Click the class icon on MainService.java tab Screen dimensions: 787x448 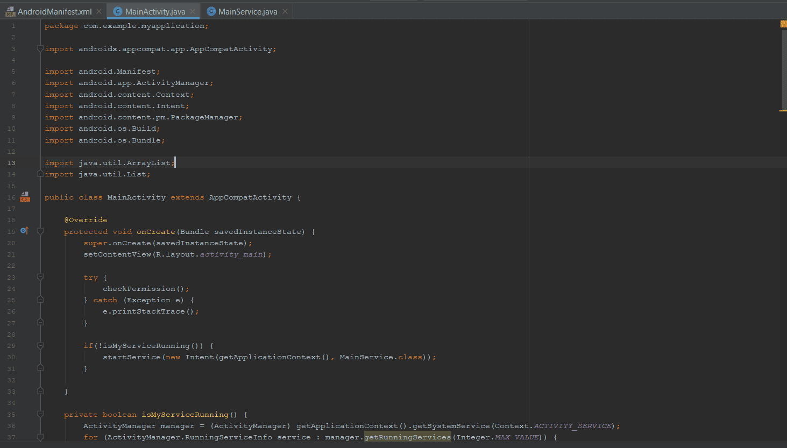(x=211, y=11)
